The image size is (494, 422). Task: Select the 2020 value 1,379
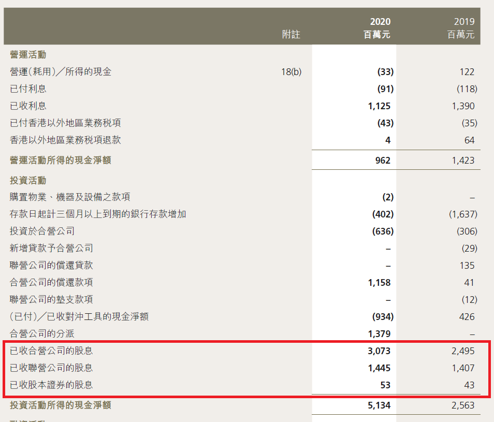[379, 334]
